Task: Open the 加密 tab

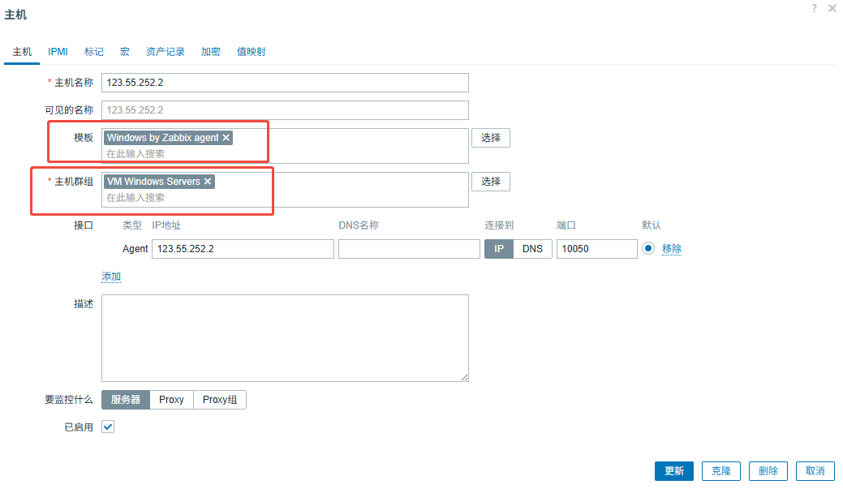Action: pos(210,51)
